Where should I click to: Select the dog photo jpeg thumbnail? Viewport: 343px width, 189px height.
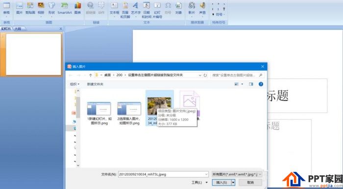(159, 106)
